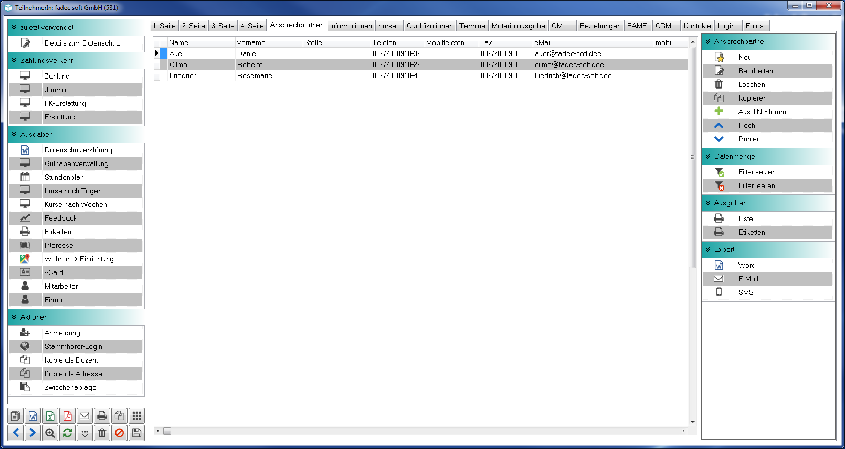
Task: Click Filter leeren
Action: tap(768, 185)
